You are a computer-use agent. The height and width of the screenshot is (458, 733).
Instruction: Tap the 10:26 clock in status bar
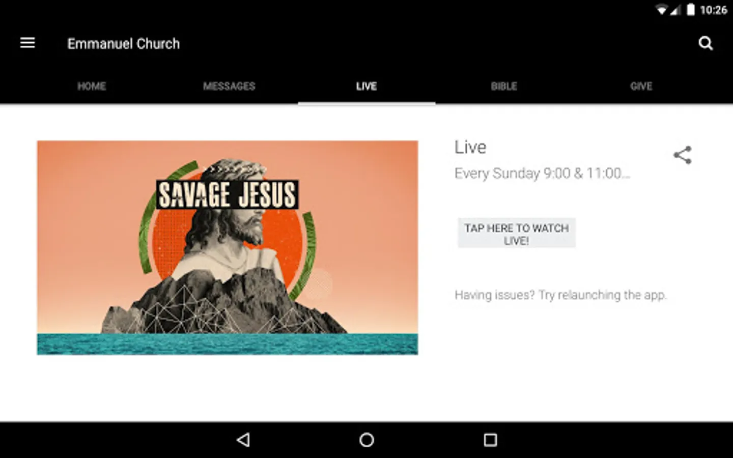[714, 10]
